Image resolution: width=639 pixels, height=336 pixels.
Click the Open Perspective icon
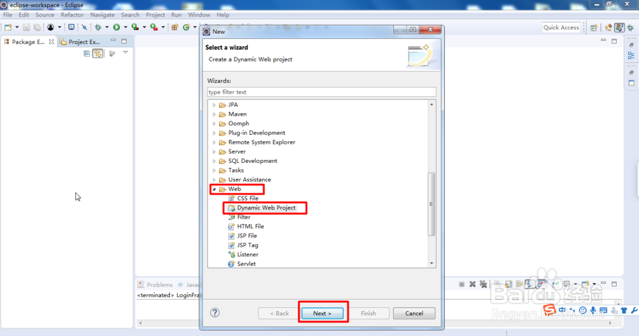pyautogui.click(x=594, y=27)
